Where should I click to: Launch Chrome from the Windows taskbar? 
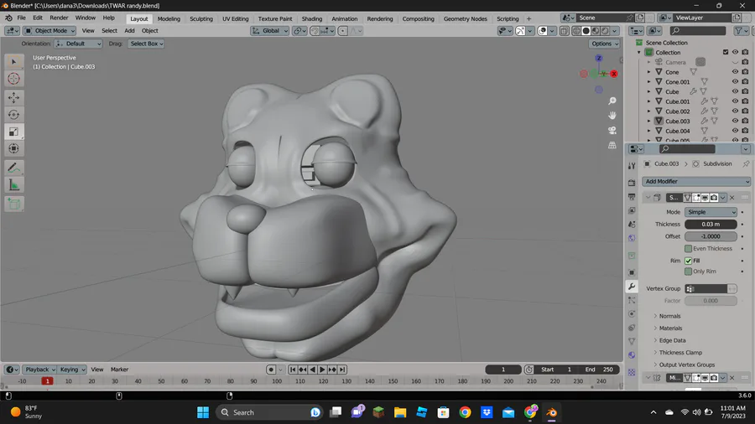point(465,412)
